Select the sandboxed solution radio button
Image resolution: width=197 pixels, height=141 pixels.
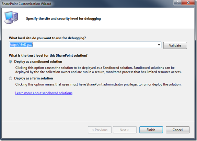click(x=11, y=62)
